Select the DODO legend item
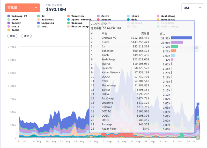The image size is (207, 148). coord(14,19)
